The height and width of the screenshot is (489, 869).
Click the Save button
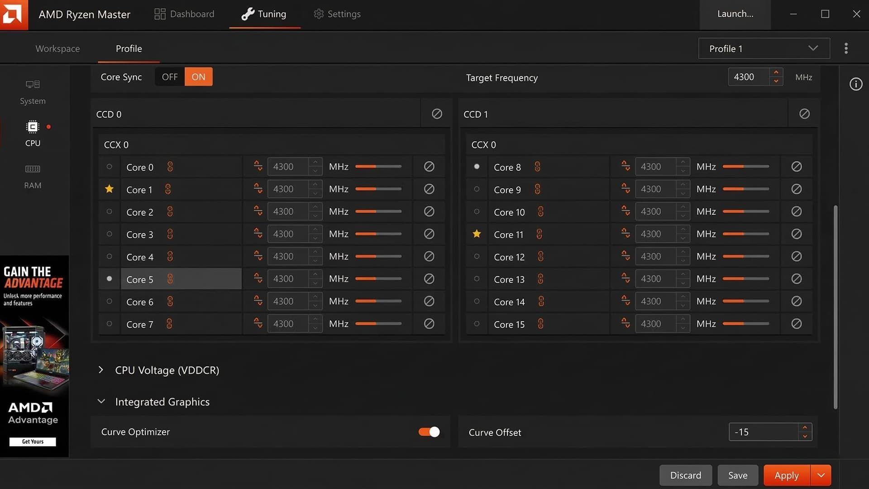pos(737,475)
